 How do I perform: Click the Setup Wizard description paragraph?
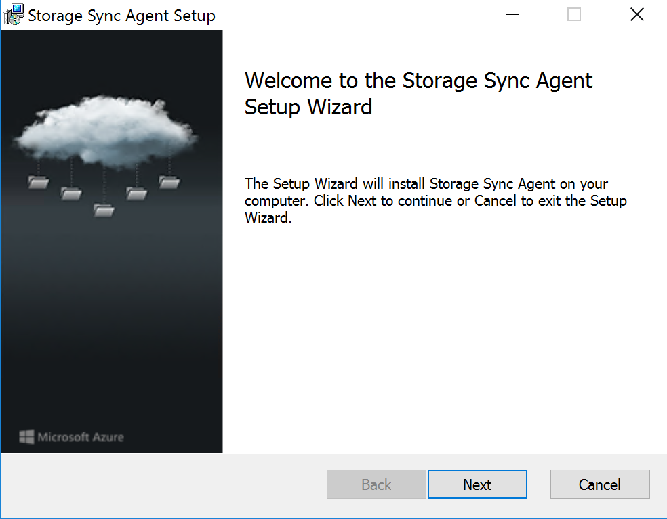[435, 201]
